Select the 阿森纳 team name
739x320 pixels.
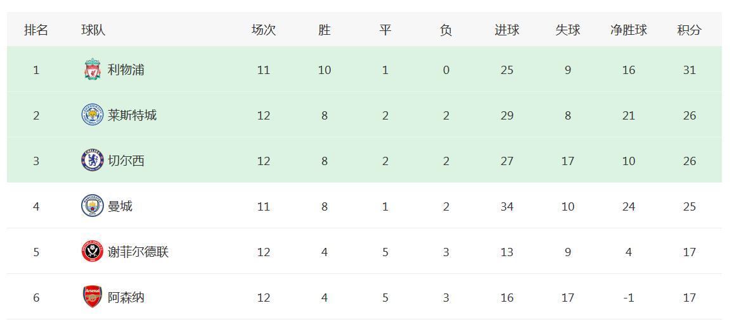tap(126, 297)
